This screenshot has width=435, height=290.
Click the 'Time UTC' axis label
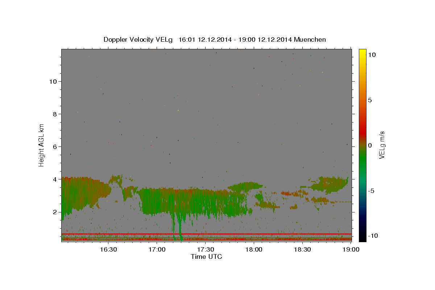[x=206, y=257]
